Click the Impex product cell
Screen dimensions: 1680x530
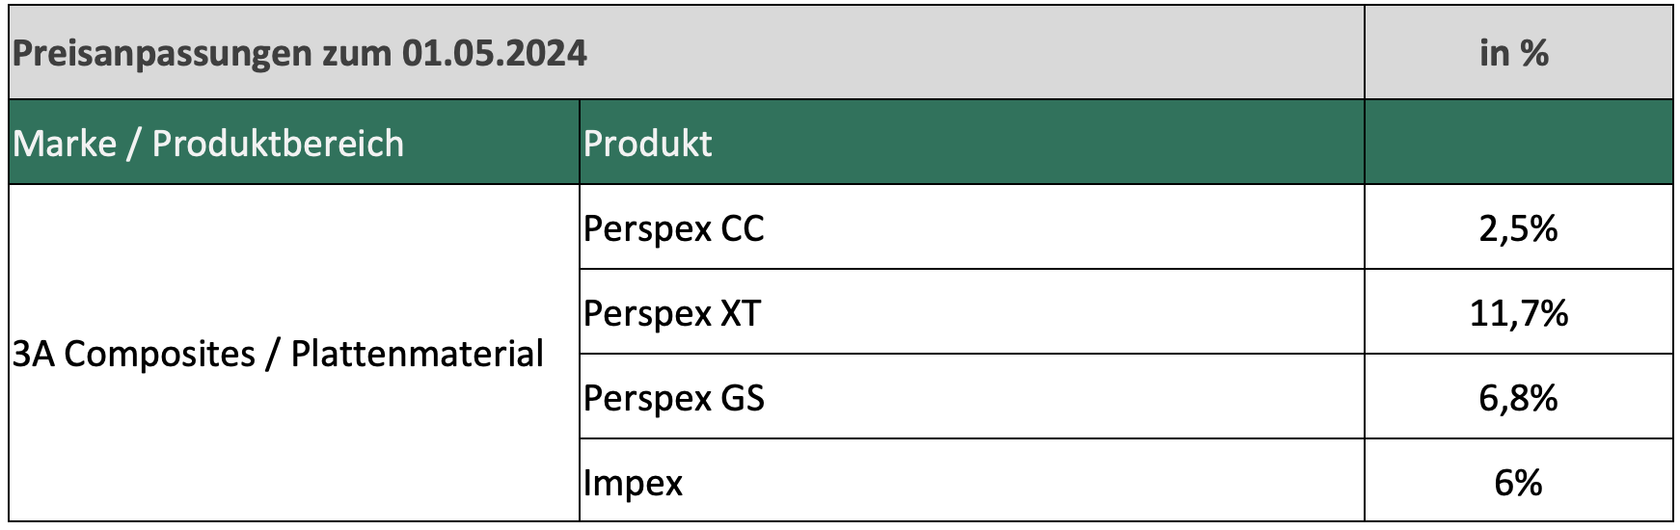click(x=633, y=482)
